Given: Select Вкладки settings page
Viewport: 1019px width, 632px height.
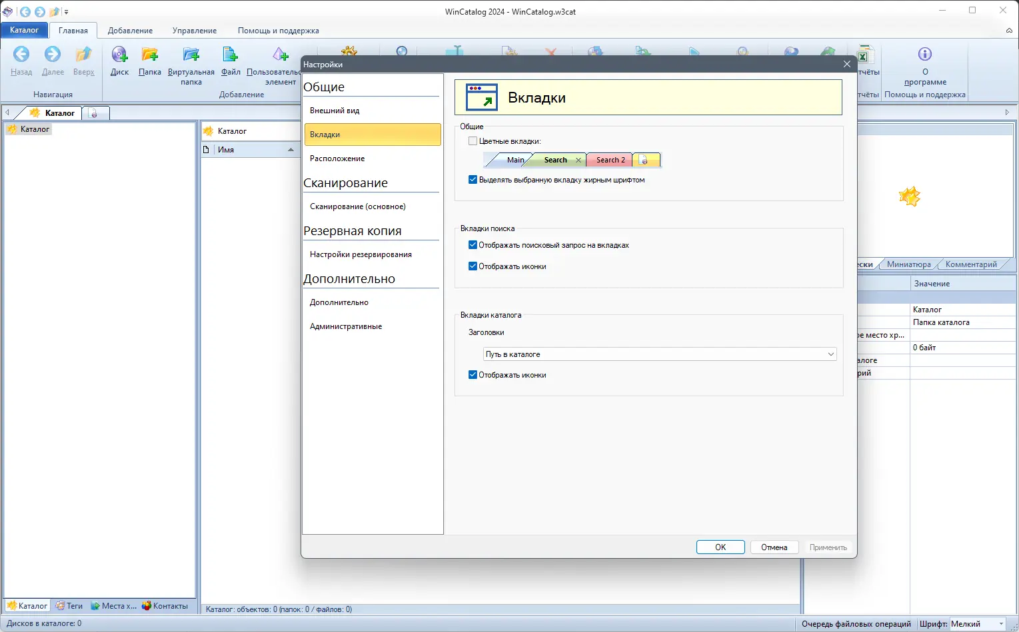Looking at the screenshot, I should tap(373, 135).
